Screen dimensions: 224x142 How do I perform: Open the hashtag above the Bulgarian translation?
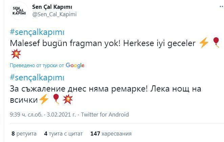click(x=37, y=77)
